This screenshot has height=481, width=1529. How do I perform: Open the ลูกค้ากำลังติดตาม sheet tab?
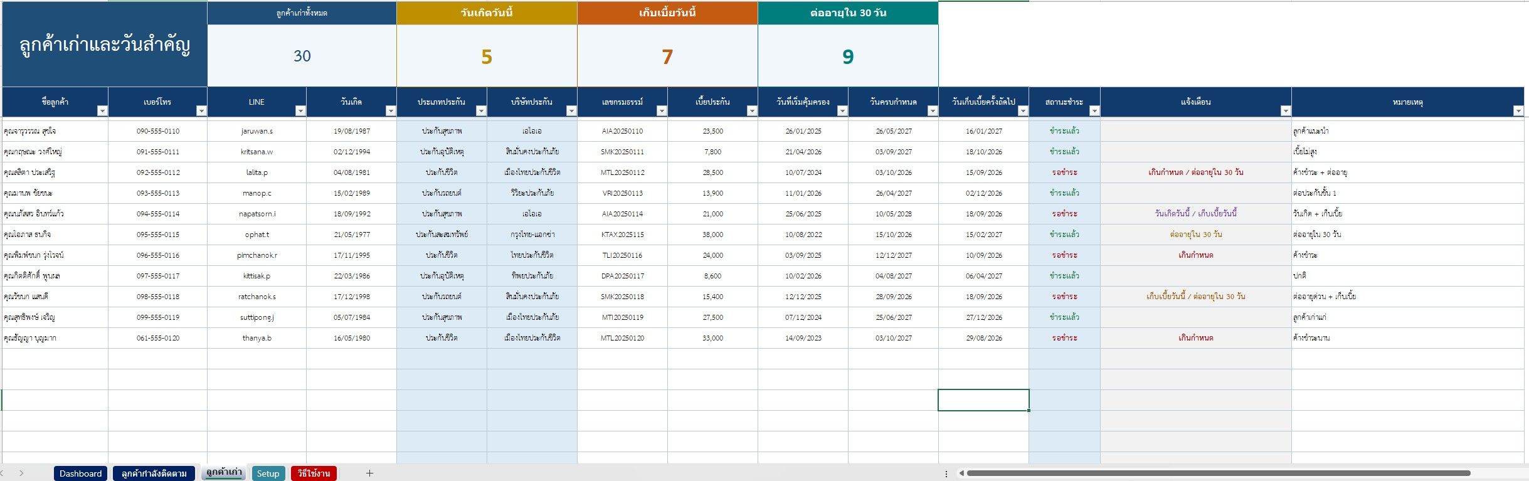point(154,473)
